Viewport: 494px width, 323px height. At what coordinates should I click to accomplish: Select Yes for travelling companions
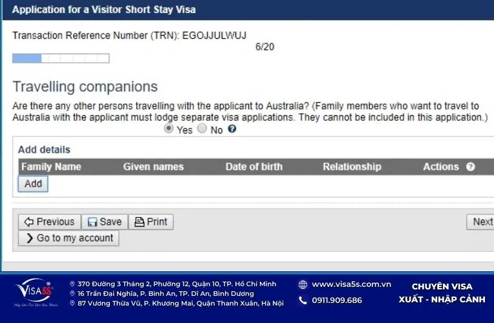169,129
